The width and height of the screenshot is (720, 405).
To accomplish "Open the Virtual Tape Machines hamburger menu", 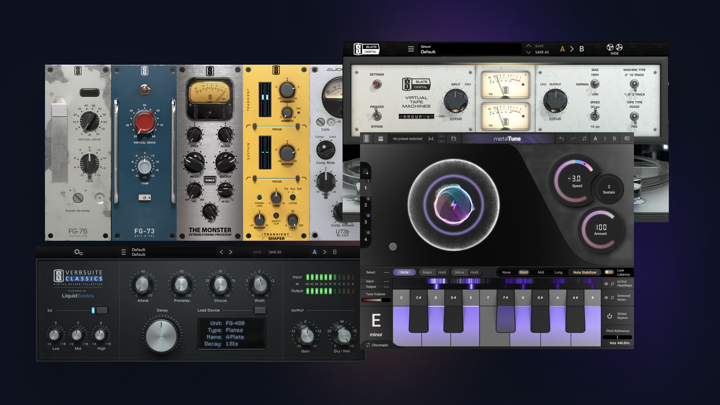I will coord(411,49).
